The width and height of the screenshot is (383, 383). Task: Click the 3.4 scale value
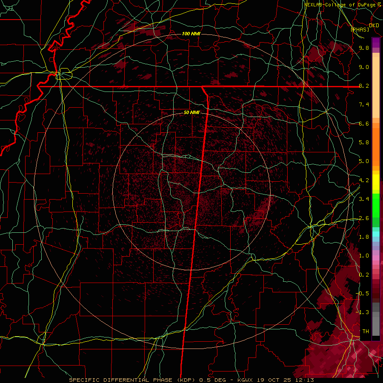(364, 199)
